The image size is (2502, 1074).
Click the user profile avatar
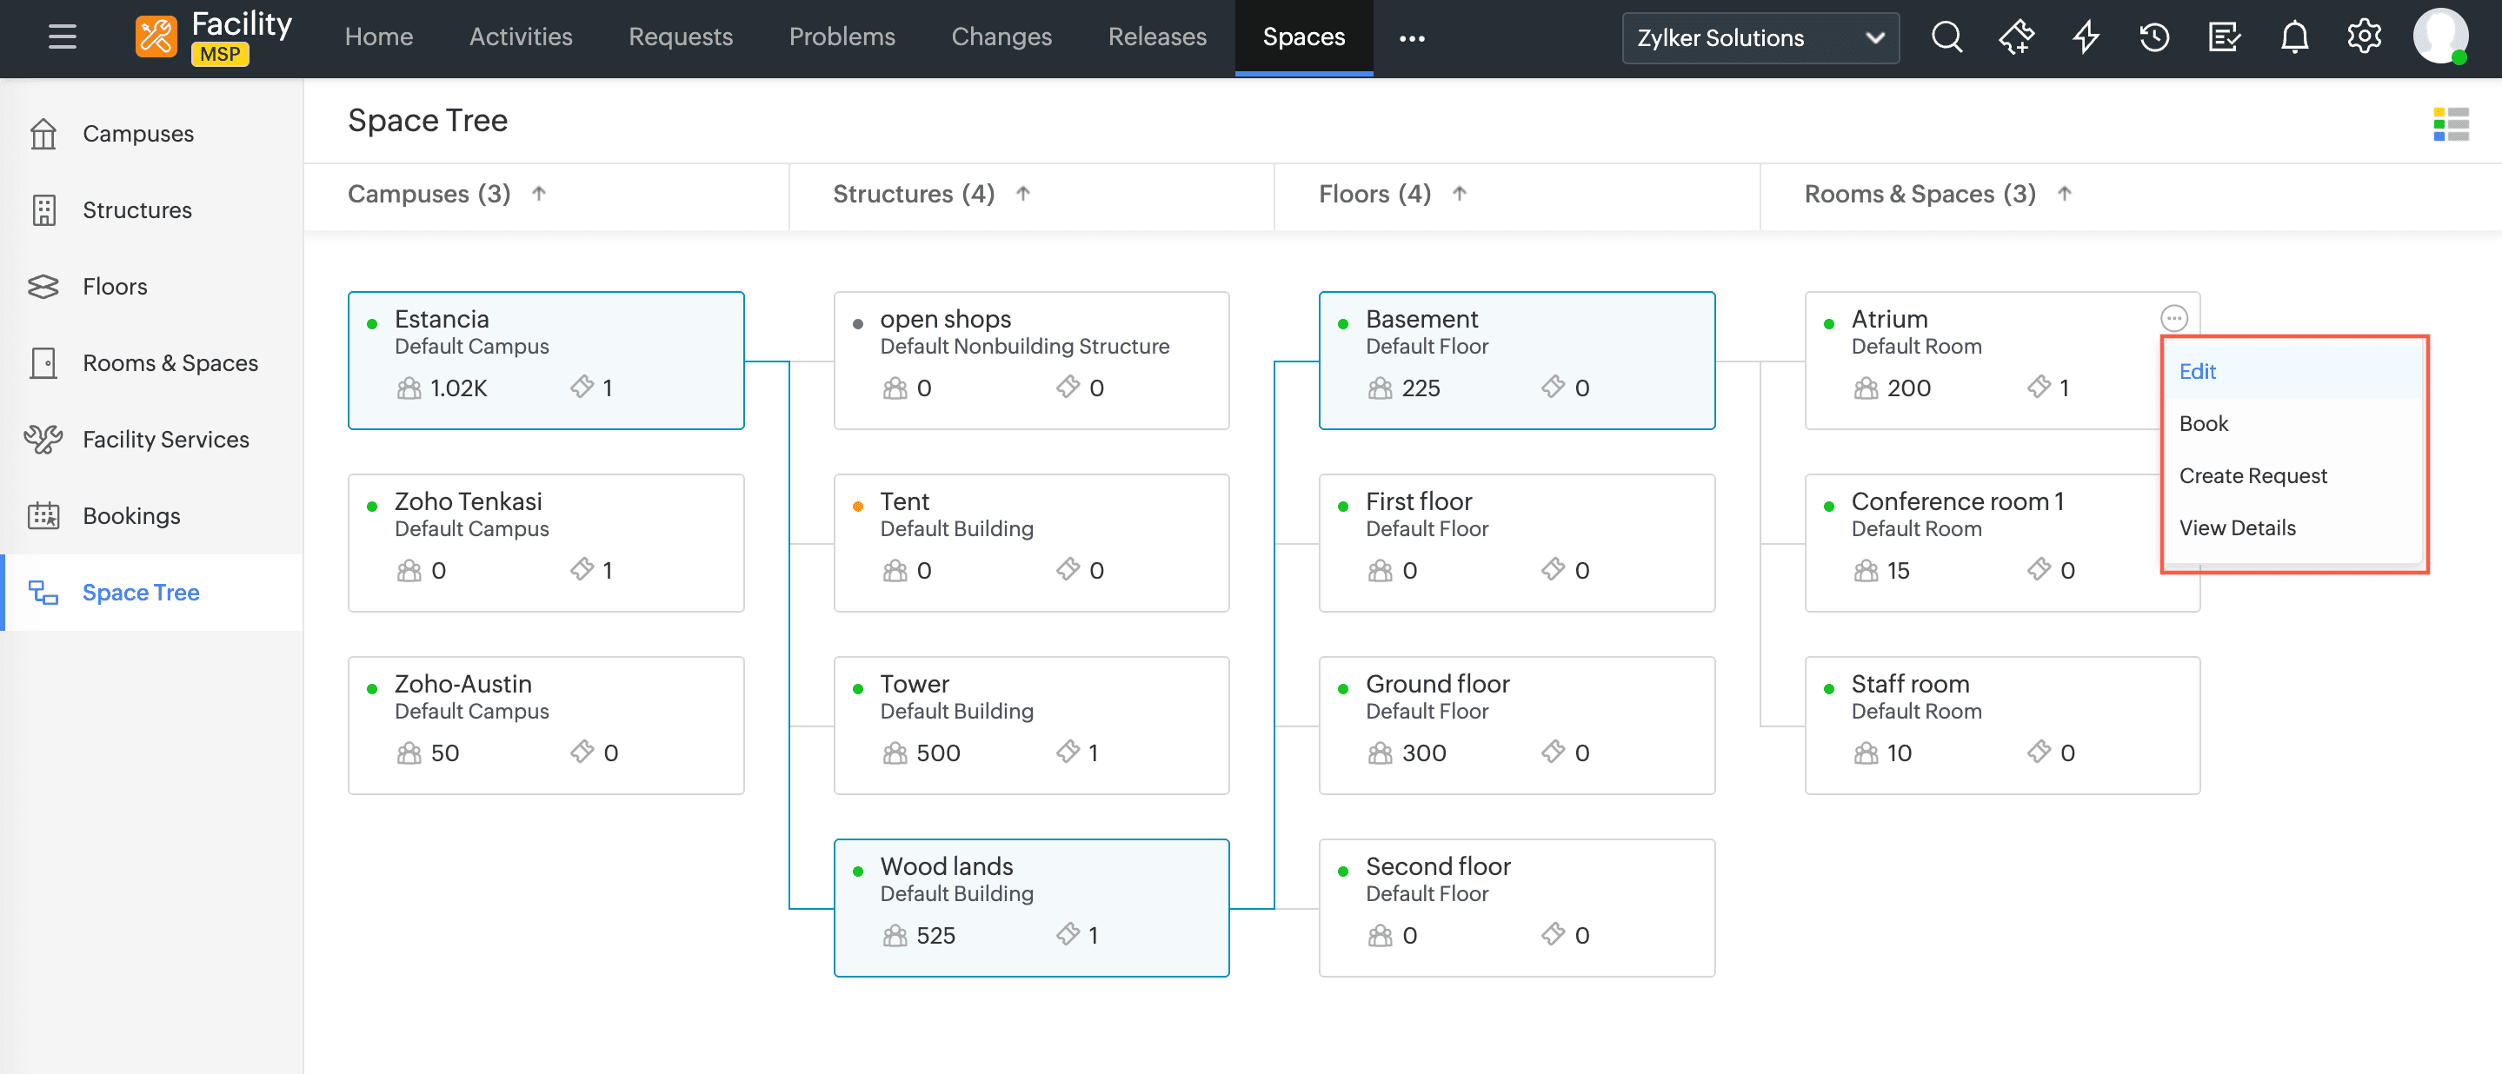click(x=2439, y=36)
